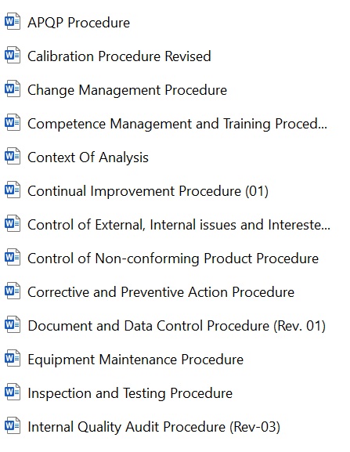Click Competence Management and Training file name
Image resolution: width=350 pixels, height=452 pixels.
click(x=178, y=124)
